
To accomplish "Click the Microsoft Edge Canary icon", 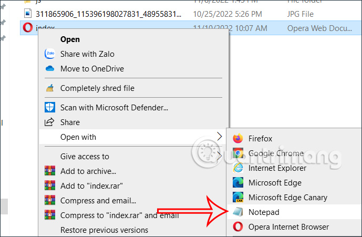I will pyautogui.click(x=239, y=198).
